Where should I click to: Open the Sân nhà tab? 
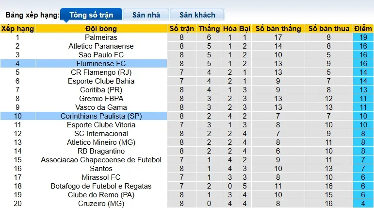146,15
